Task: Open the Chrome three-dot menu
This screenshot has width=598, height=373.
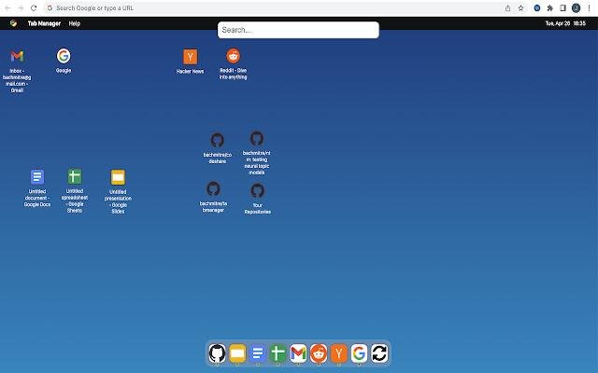Action: pos(589,8)
